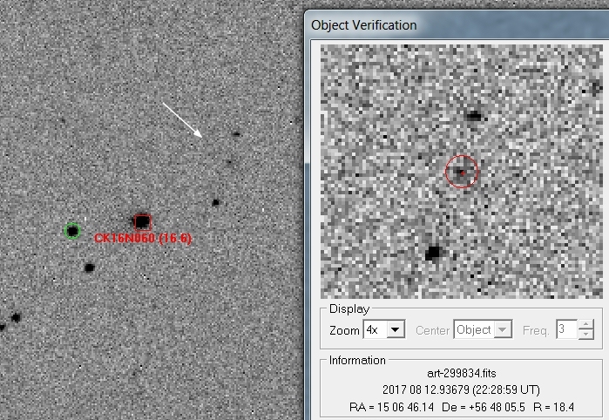Click the green circled star in the image
609x420 pixels.
click(72, 231)
